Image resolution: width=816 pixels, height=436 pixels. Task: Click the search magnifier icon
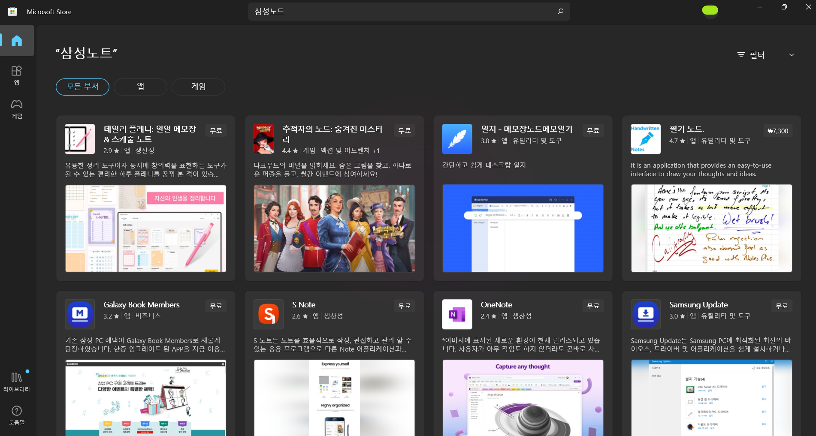pos(560,12)
